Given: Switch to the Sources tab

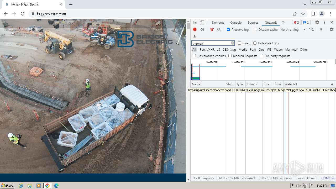Looking at the screenshot, I should pos(253,23).
